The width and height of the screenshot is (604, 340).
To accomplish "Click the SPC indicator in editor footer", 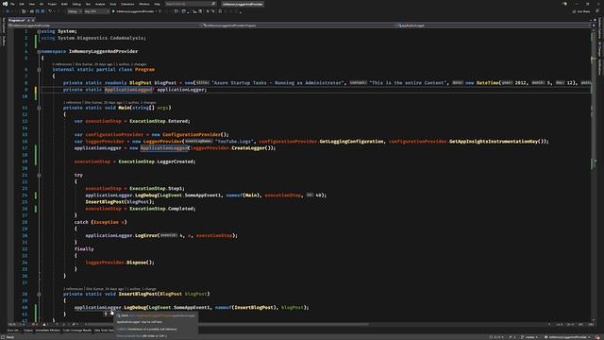I will tap(581, 324).
